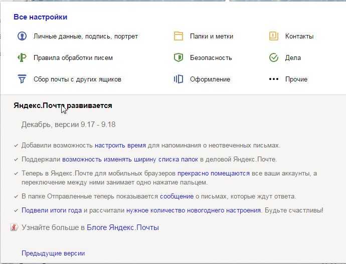Click the mail processing rules icon
This screenshot has height=264, width=346.
pos(22,57)
